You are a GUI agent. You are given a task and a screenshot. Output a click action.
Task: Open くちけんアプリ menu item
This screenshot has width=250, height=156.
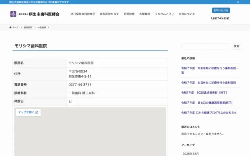click(164, 14)
